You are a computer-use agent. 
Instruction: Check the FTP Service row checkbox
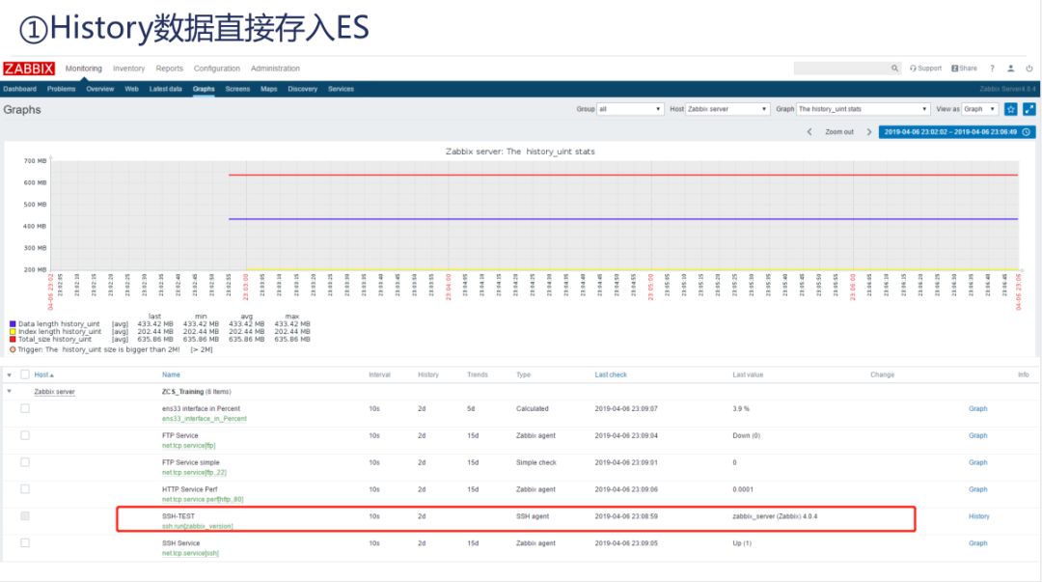24,435
